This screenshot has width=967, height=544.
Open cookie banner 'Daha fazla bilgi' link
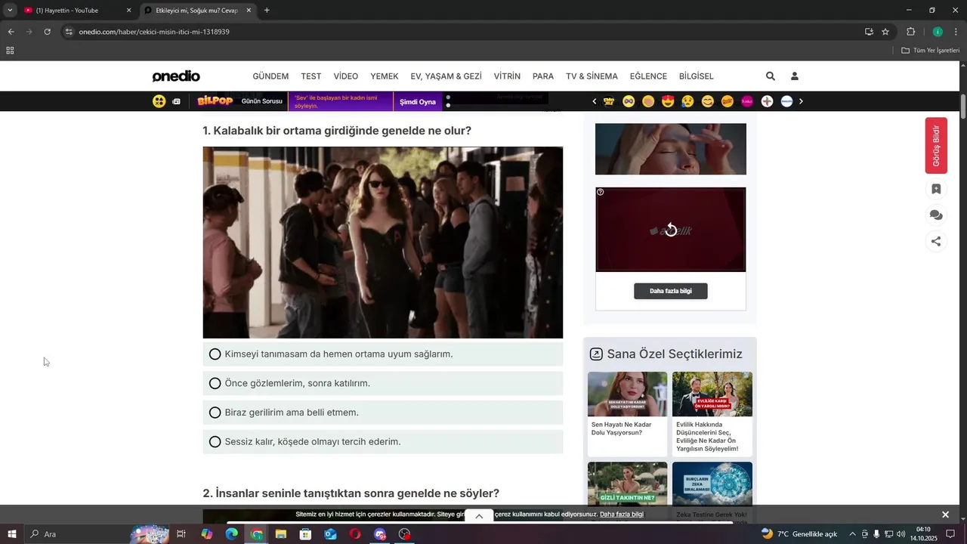622,515
